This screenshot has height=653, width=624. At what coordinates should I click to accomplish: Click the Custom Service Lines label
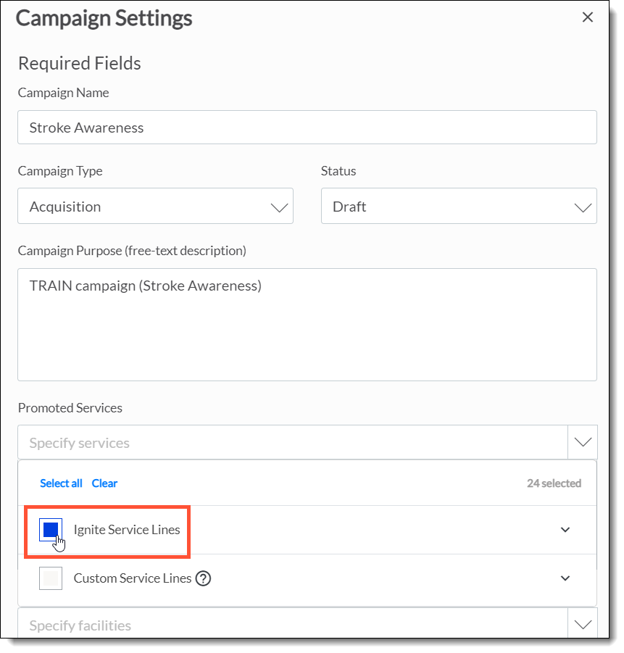coord(132,578)
